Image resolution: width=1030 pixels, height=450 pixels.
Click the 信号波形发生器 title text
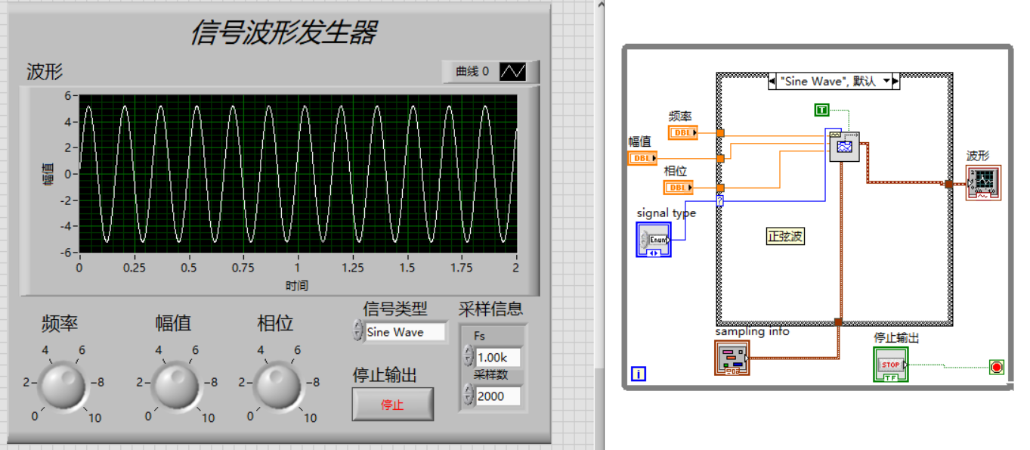coord(283,33)
